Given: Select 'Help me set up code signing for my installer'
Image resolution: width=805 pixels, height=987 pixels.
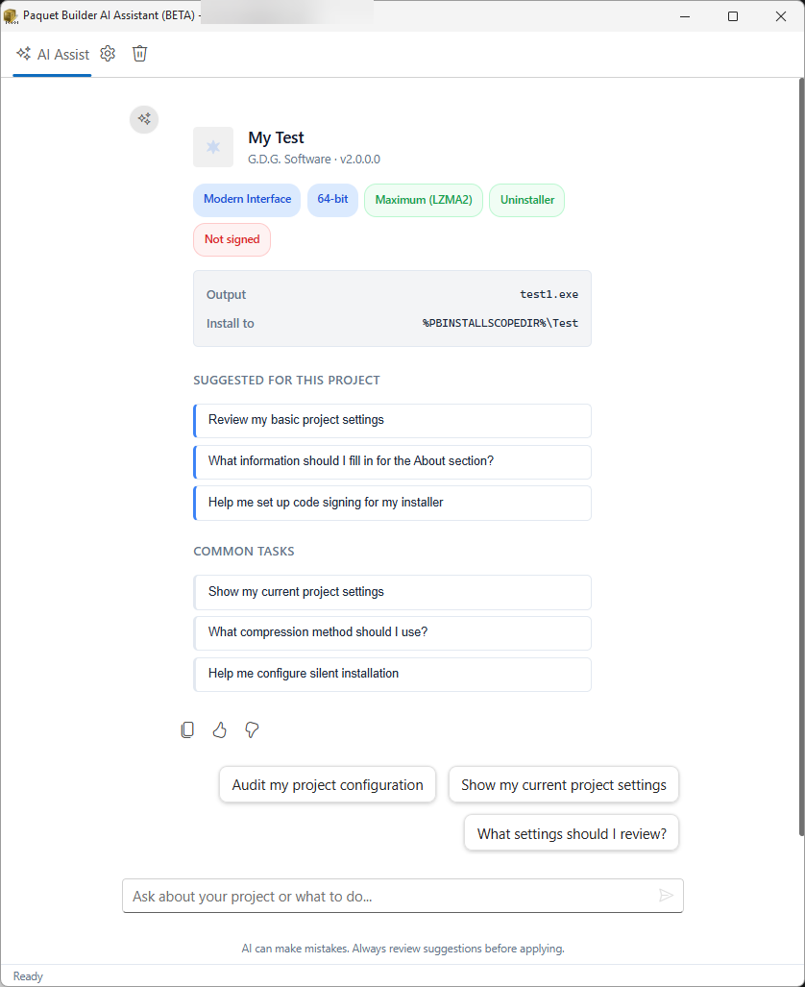Looking at the screenshot, I should [392, 503].
